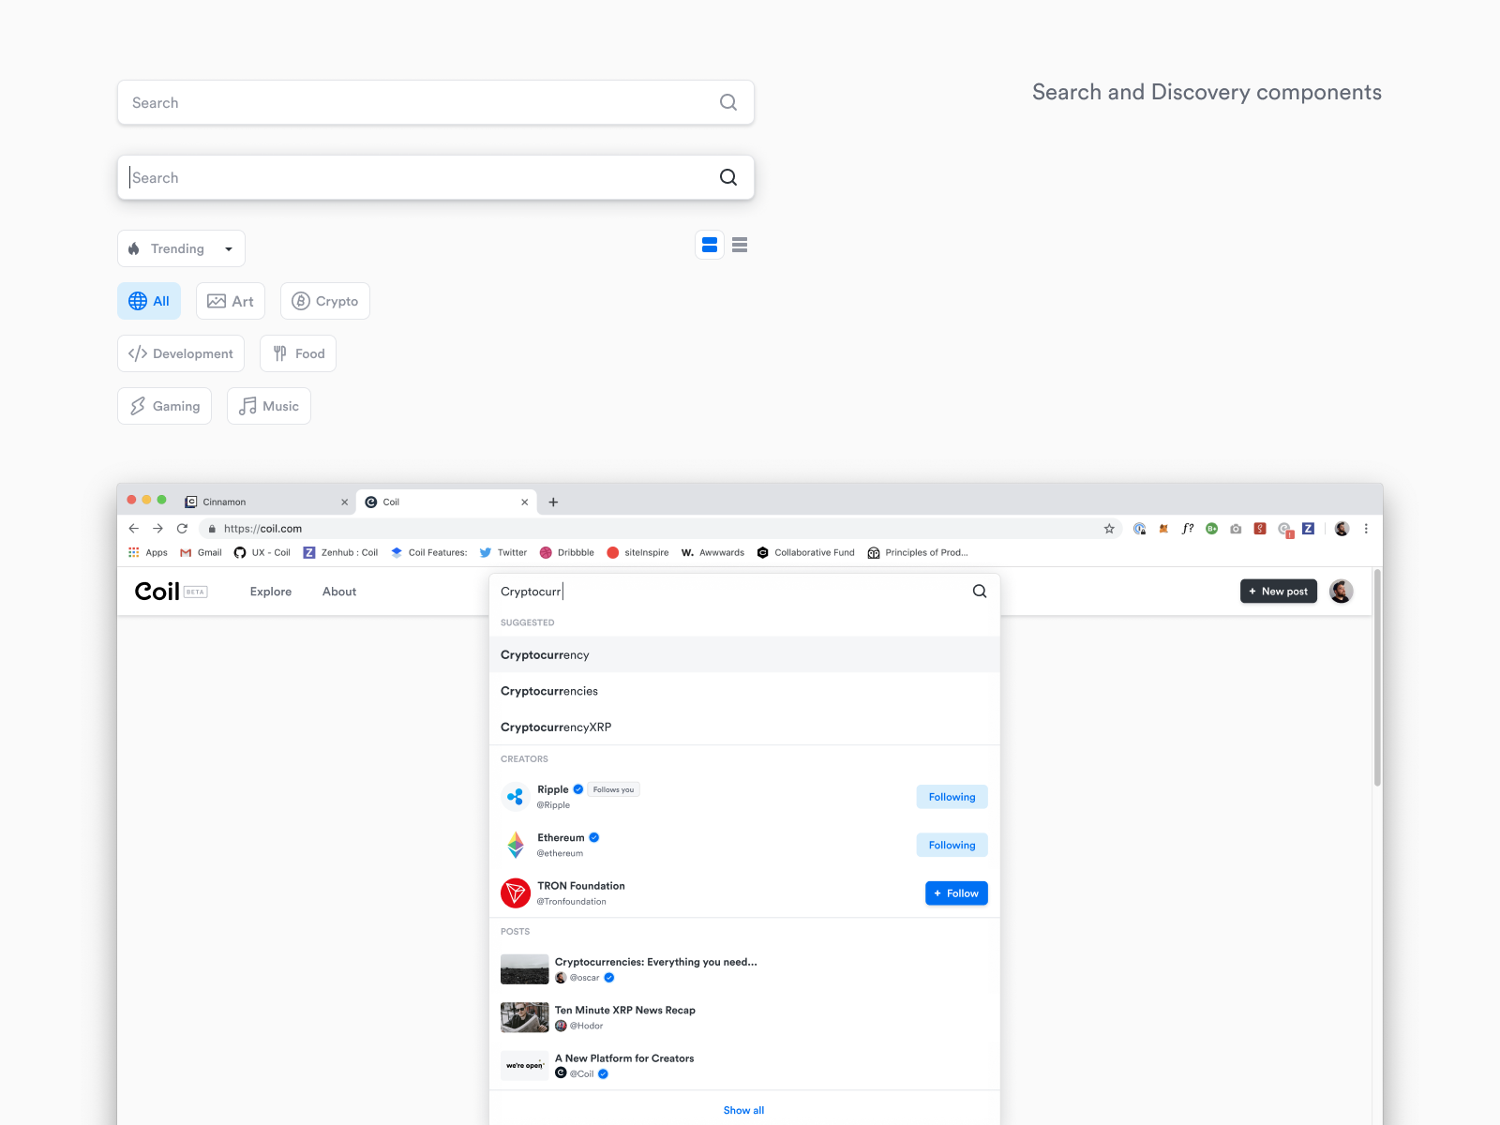Click Following button for Ethereum
Viewport: 1500px width, 1125px height.
(x=952, y=845)
